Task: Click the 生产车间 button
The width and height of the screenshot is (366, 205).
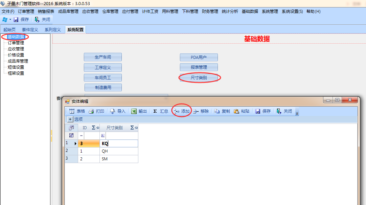Action: tap(102, 57)
